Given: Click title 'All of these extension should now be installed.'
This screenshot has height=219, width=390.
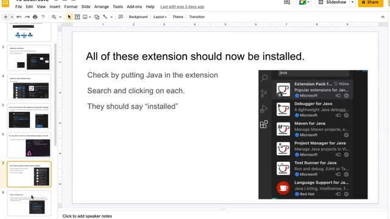Looking at the screenshot, I should pos(195,57).
